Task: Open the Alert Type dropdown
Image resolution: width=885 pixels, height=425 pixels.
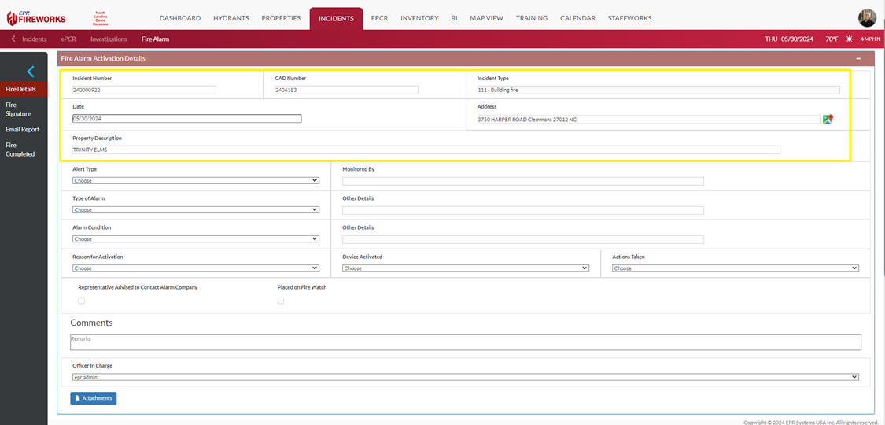Action: click(x=196, y=180)
